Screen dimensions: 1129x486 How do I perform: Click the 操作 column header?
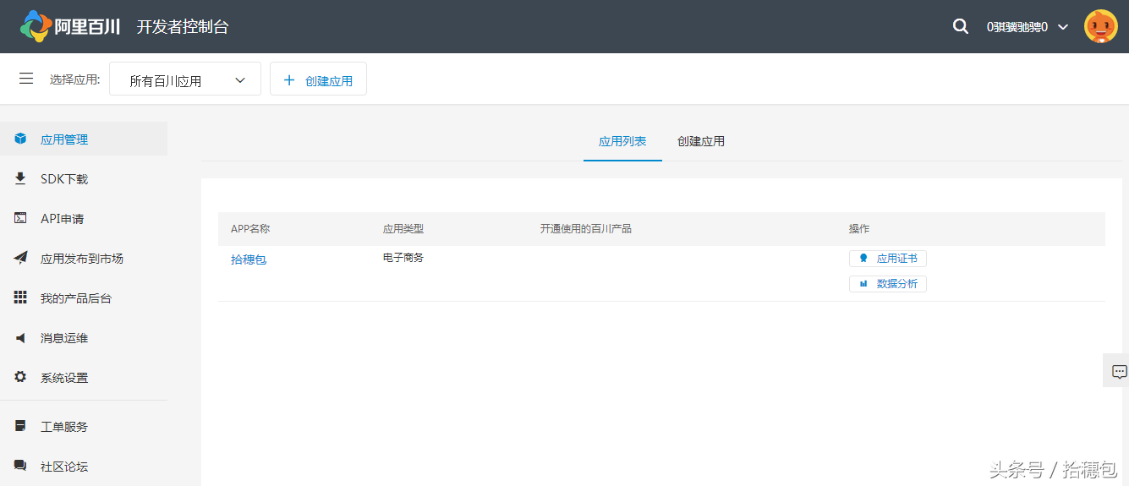[859, 229]
